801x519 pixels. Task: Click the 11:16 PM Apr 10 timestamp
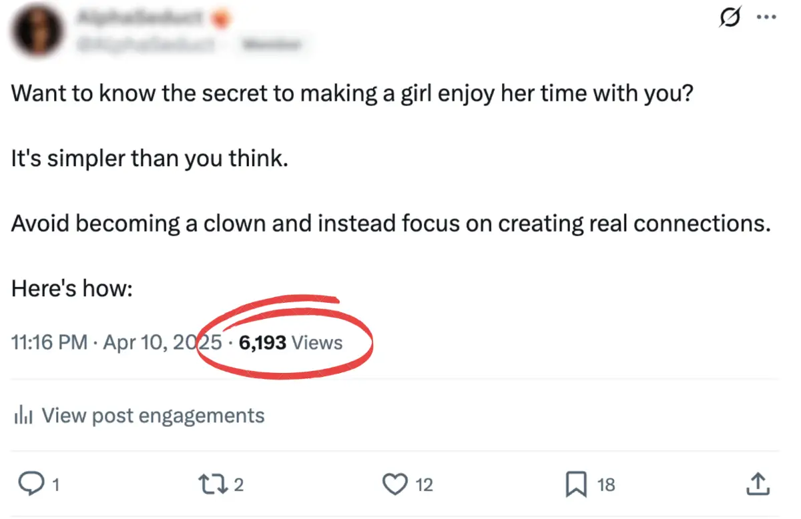click(117, 342)
